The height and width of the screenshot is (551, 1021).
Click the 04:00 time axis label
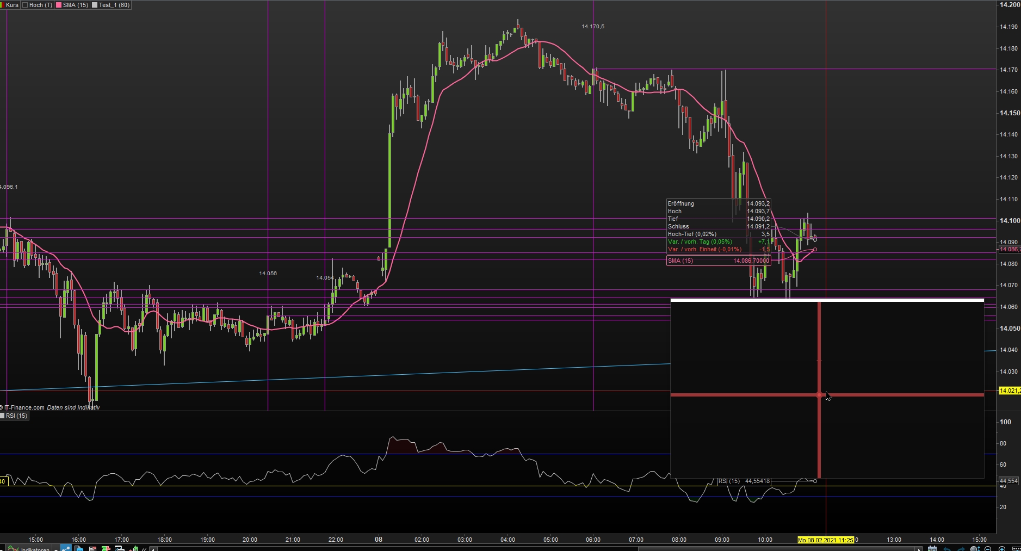508,540
